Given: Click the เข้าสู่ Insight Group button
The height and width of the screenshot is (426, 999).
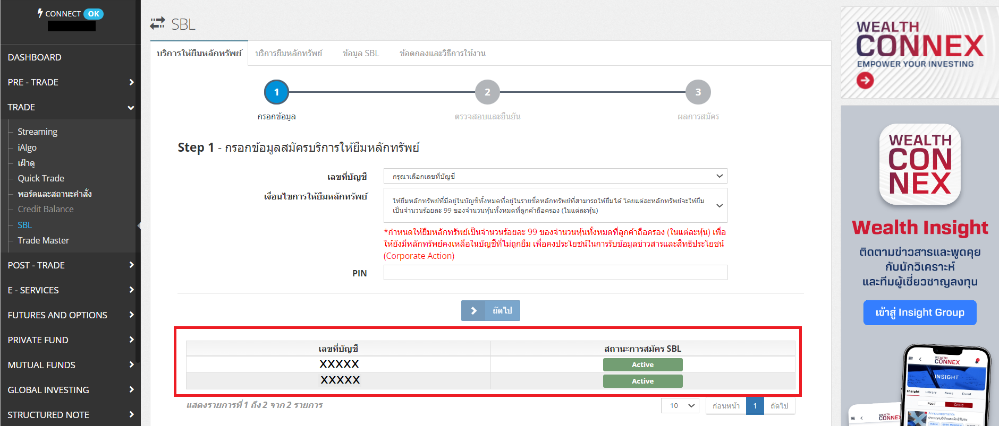Looking at the screenshot, I should (x=919, y=312).
